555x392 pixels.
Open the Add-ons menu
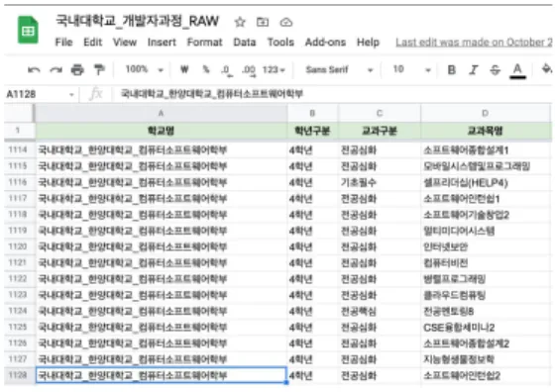coord(325,42)
